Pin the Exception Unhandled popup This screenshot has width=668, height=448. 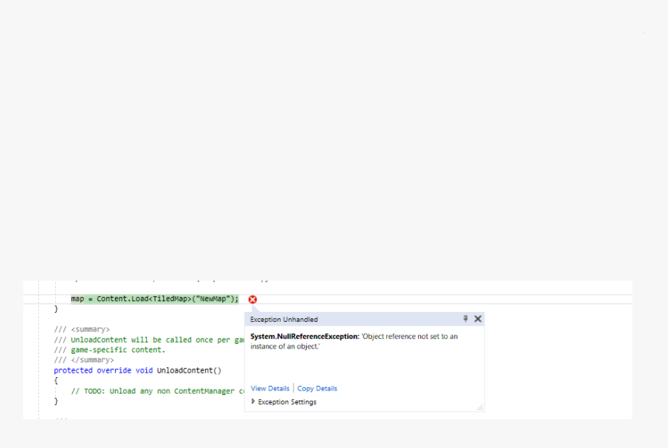click(x=466, y=319)
